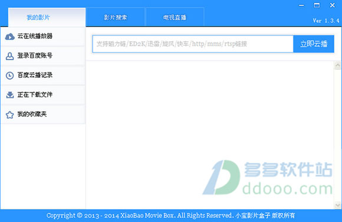Screen dimensions: 342x222
Task: Click the Baidu account user icon
Action: pos(9,56)
